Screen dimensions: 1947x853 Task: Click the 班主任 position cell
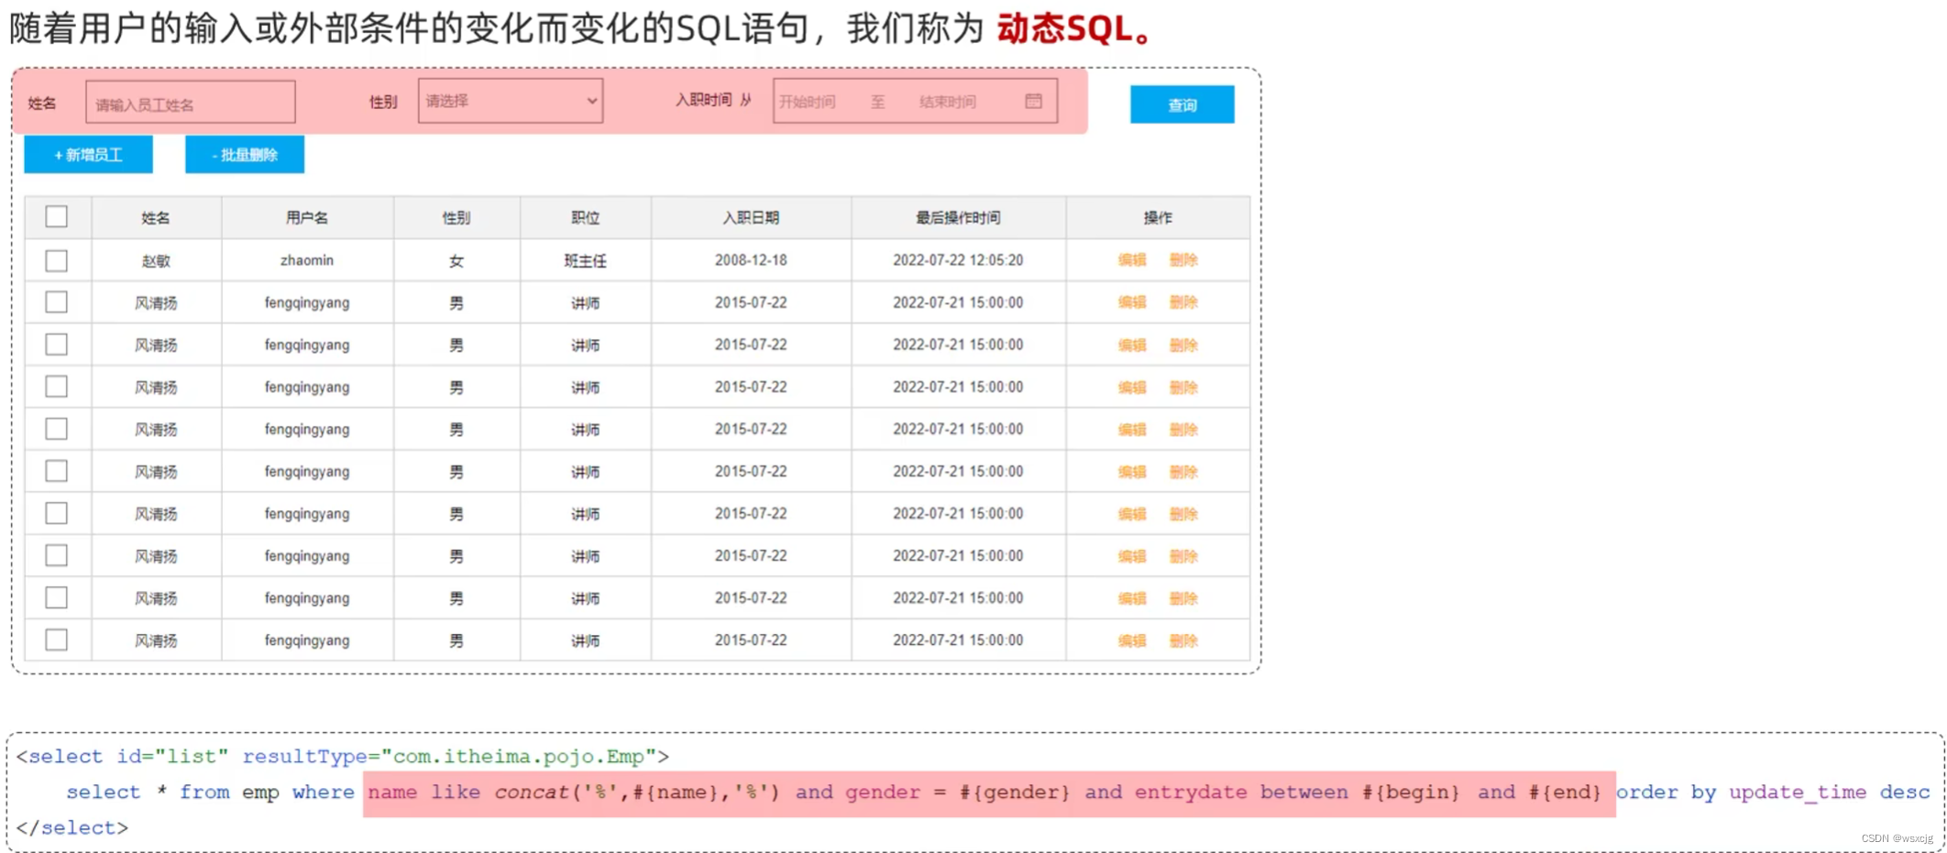(586, 260)
